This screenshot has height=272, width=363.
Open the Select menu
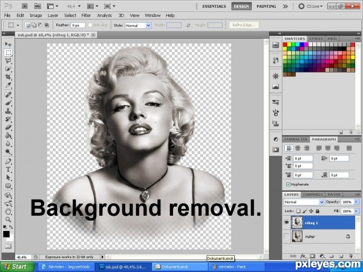click(x=70, y=16)
